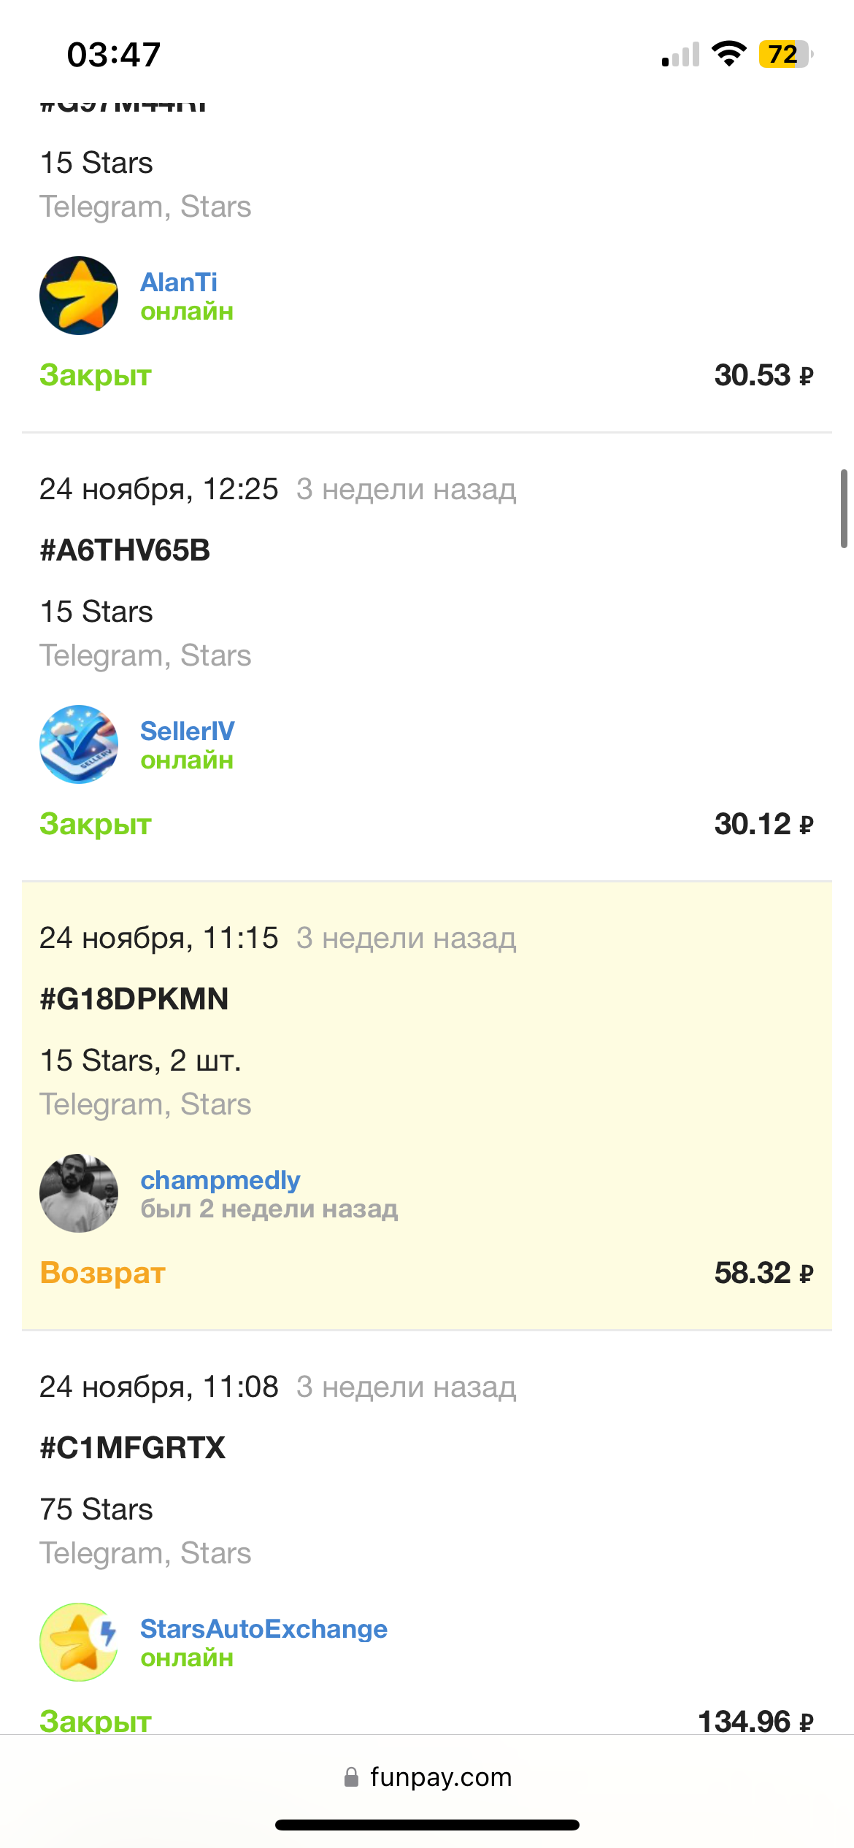Open order #A6THV65B
Viewport: 854px width, 1848px height.
click(125, 550)
